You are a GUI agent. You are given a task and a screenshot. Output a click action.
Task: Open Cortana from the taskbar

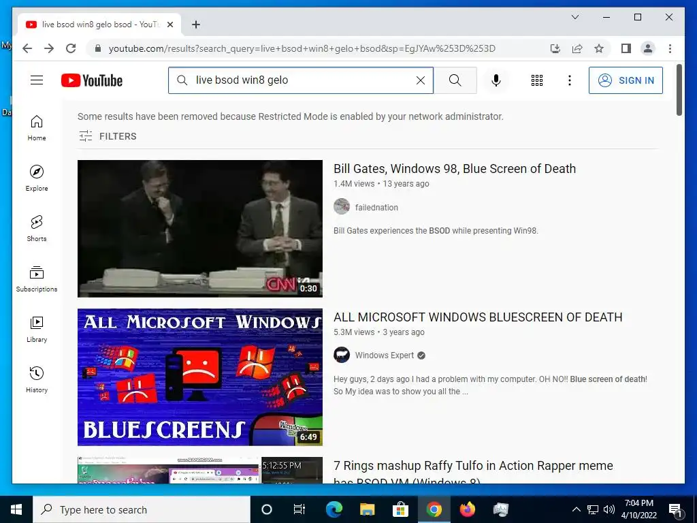point(267,509)
